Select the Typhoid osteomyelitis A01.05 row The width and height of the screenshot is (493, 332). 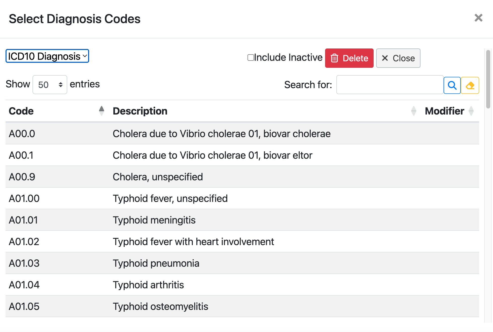160,306
